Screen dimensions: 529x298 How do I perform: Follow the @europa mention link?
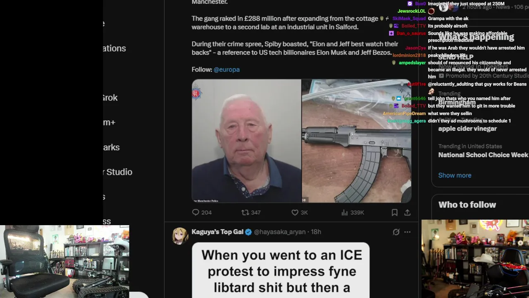[x=226, y=70]
